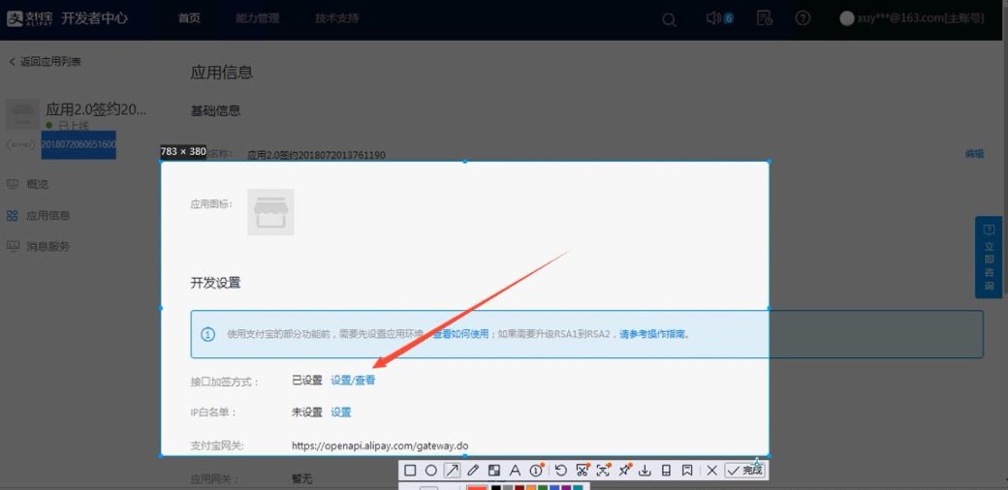Click the 完成 button to finish the capture

pyautogui.click(x=744, y=470)
